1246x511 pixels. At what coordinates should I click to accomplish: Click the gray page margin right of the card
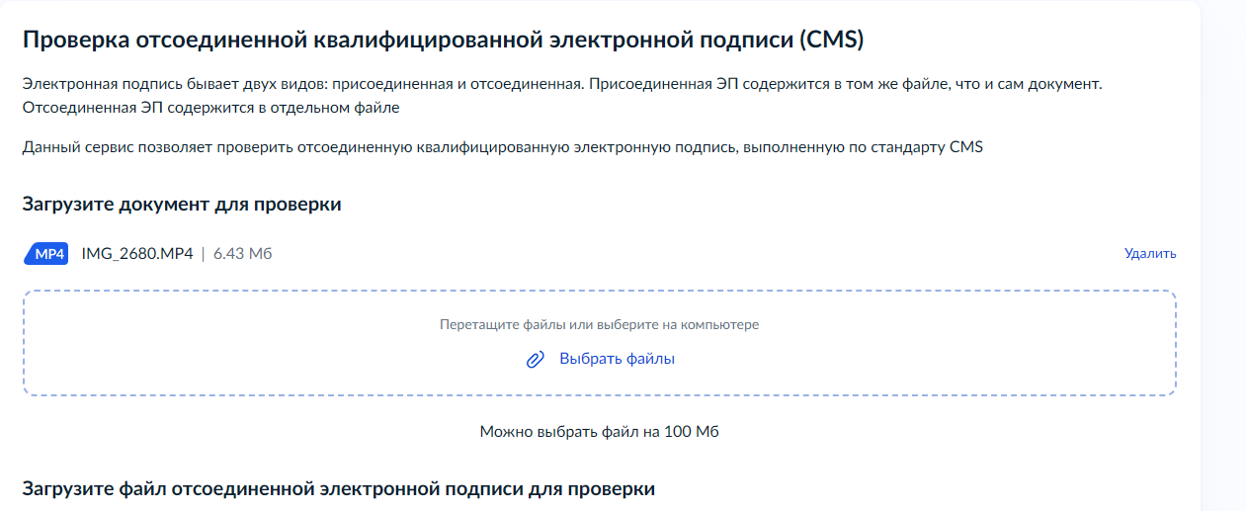(1224, 255)
